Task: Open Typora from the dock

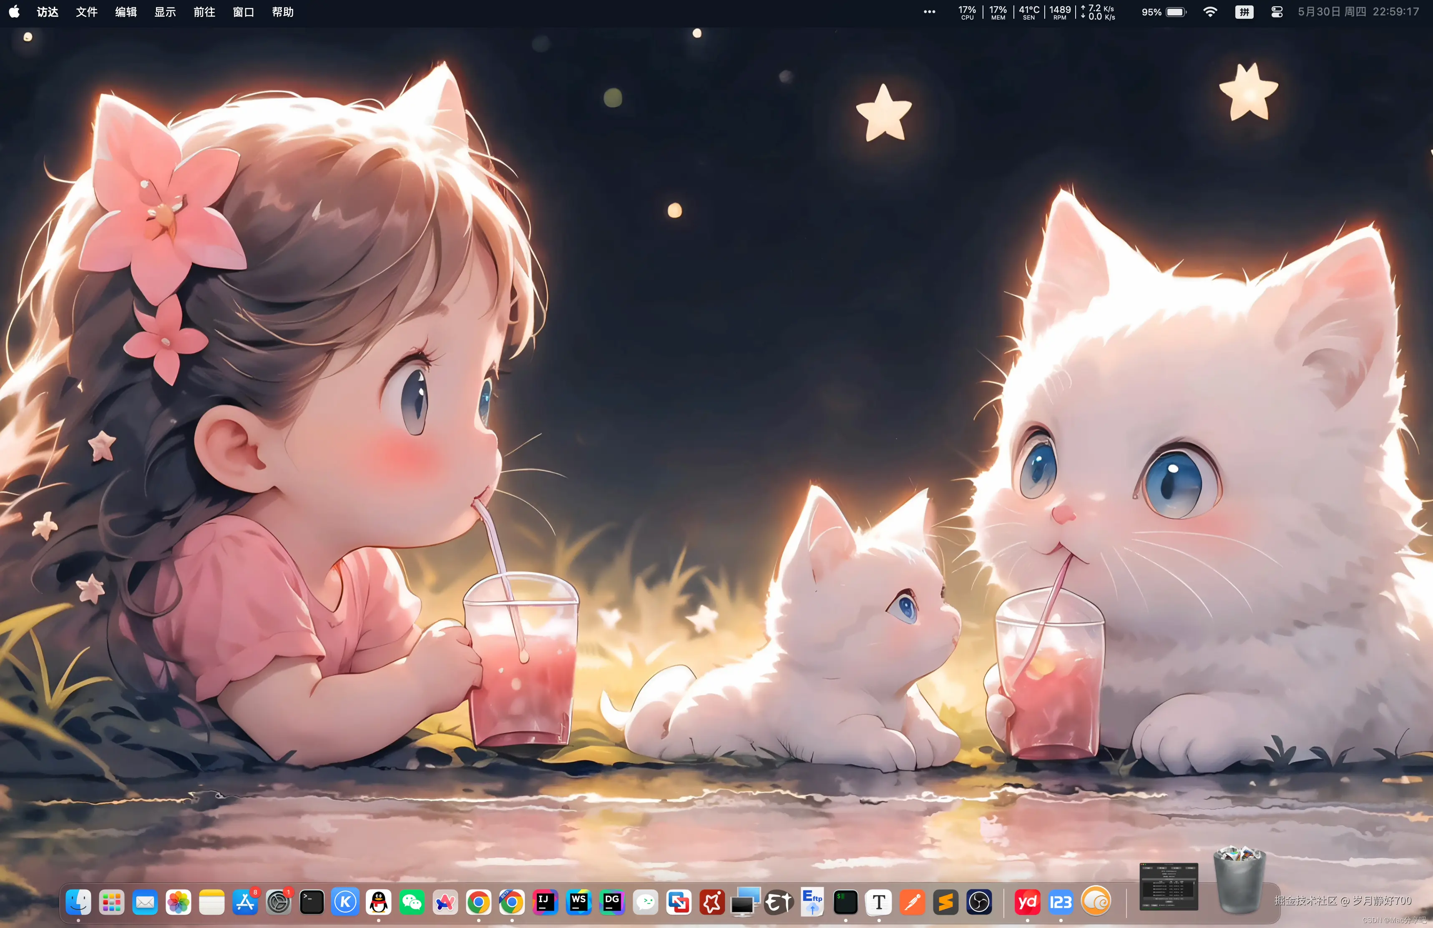Action: tap(878, 902)
